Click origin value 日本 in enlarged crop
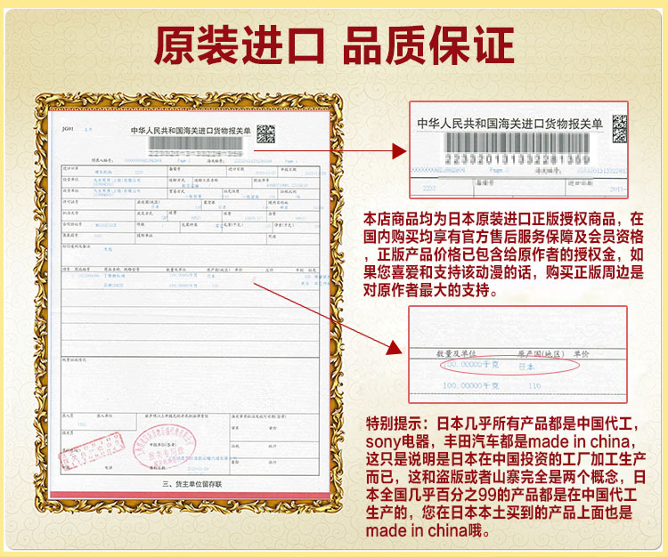This screenshot has width=668, height=557. (x=526, y=366)
